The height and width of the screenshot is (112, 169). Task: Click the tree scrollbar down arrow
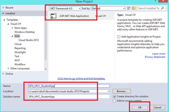[46, 69]
